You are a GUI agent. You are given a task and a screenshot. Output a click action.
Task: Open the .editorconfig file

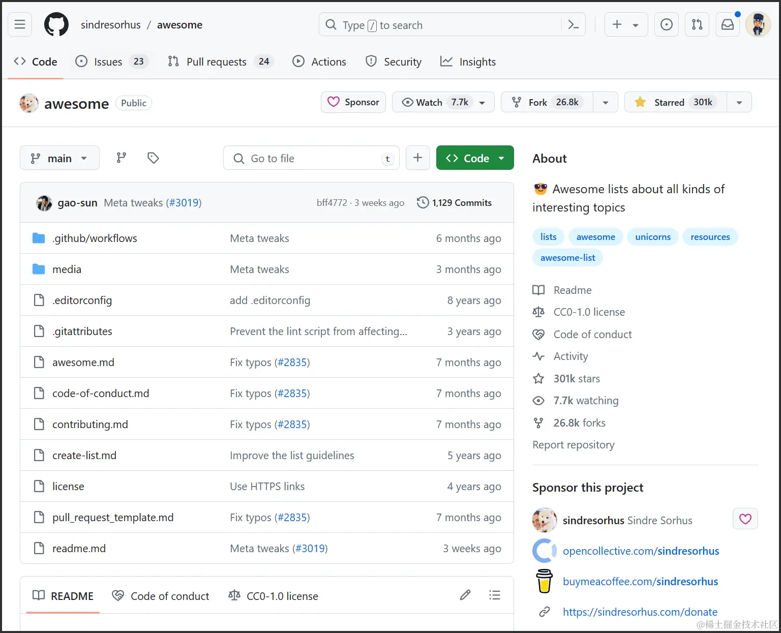click(x=82, y=300)
